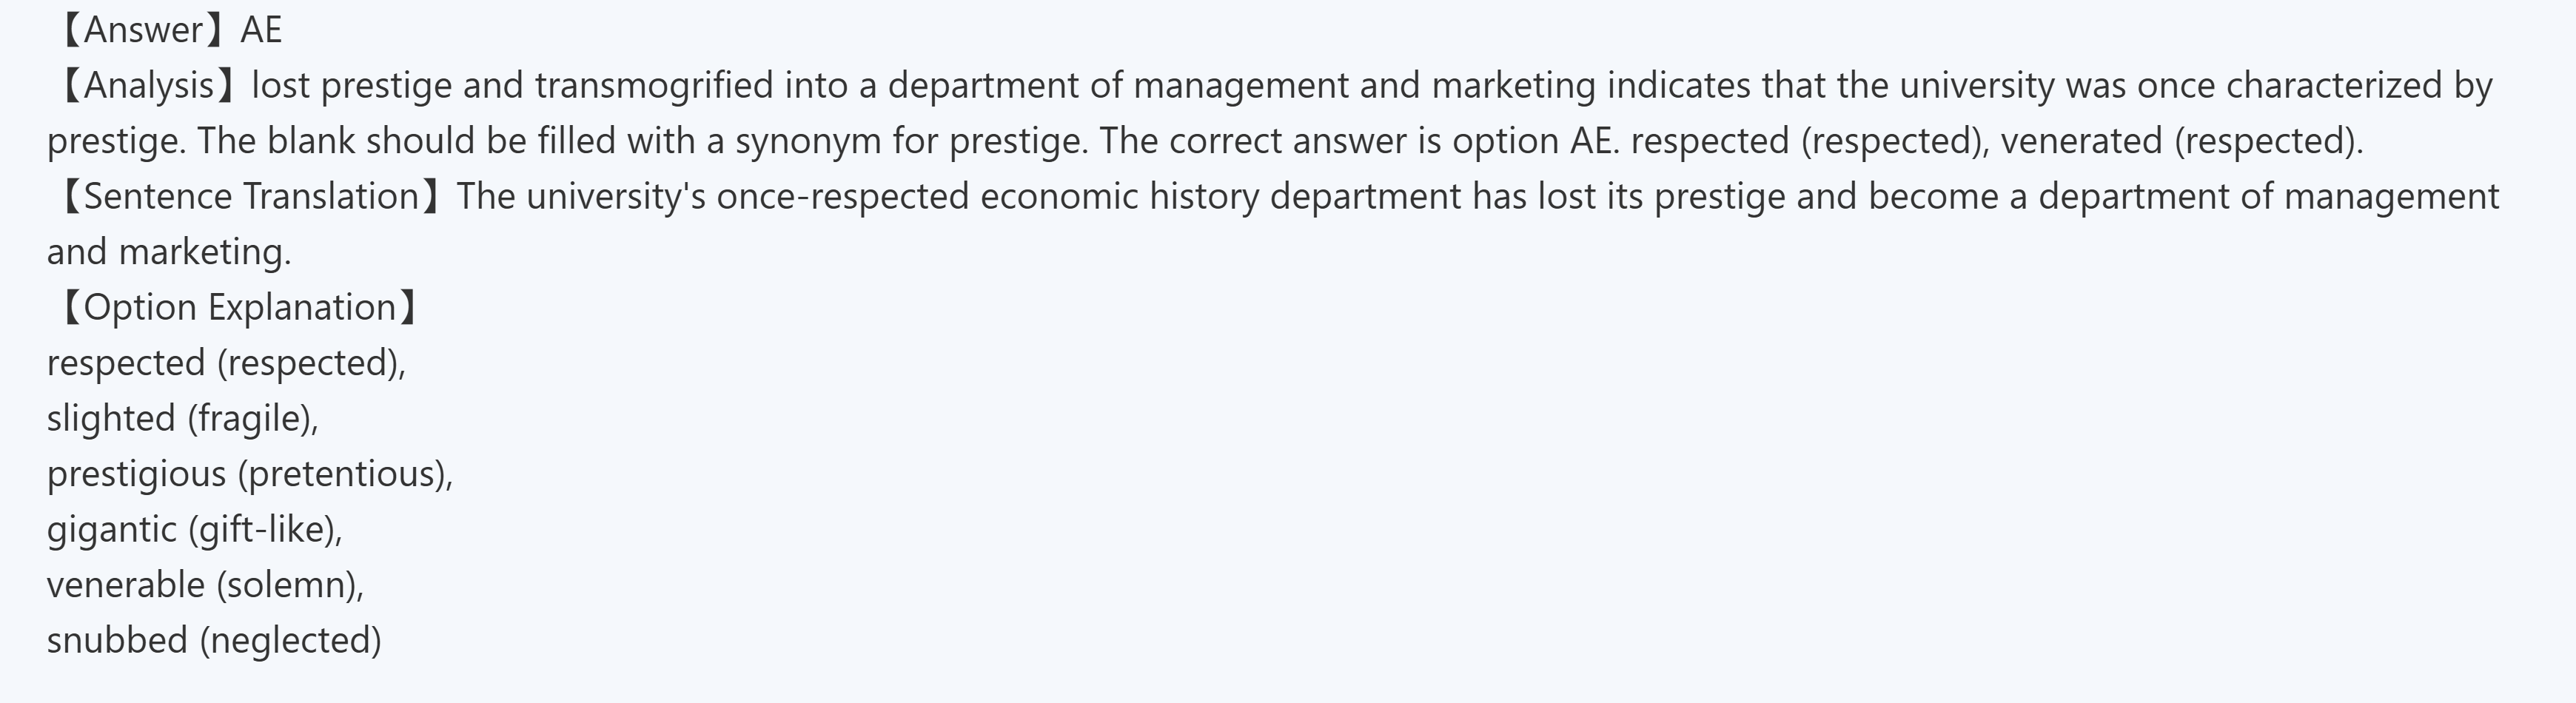
Task: Click the Analysis heading label
Action: click(148, 86)
